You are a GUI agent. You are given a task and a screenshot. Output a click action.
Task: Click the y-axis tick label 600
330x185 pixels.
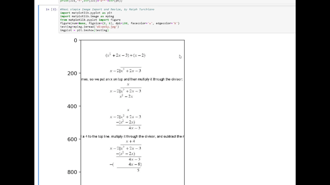72,139
